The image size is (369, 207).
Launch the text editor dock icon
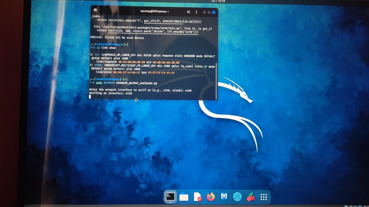198,197
